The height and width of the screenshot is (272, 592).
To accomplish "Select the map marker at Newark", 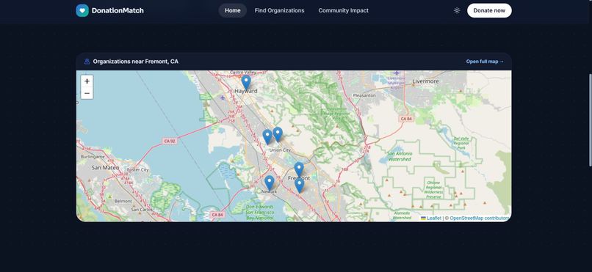I will (270, 183).
